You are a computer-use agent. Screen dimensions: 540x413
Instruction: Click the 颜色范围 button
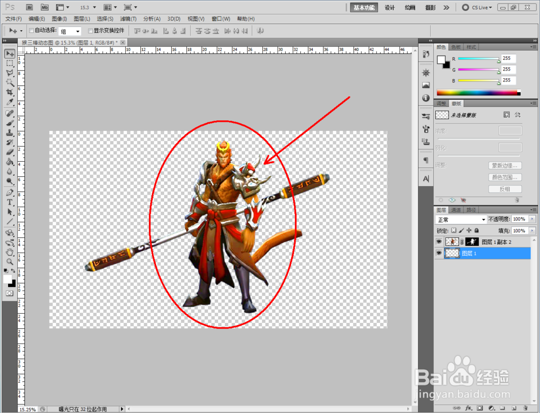(x=505, y=177)
